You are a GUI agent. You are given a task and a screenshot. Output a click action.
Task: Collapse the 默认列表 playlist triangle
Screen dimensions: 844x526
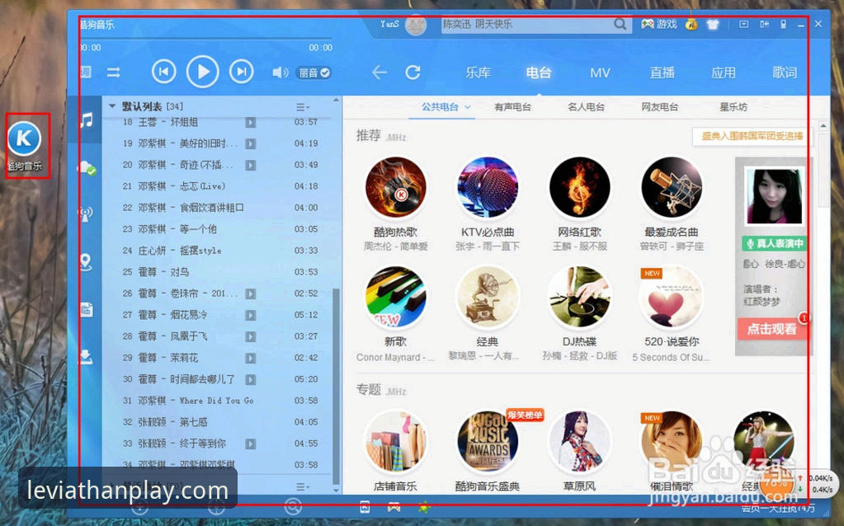pyautogui.click(x=112, y=106)
